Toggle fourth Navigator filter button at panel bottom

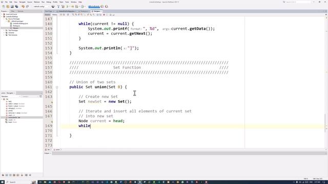[14, 175]
